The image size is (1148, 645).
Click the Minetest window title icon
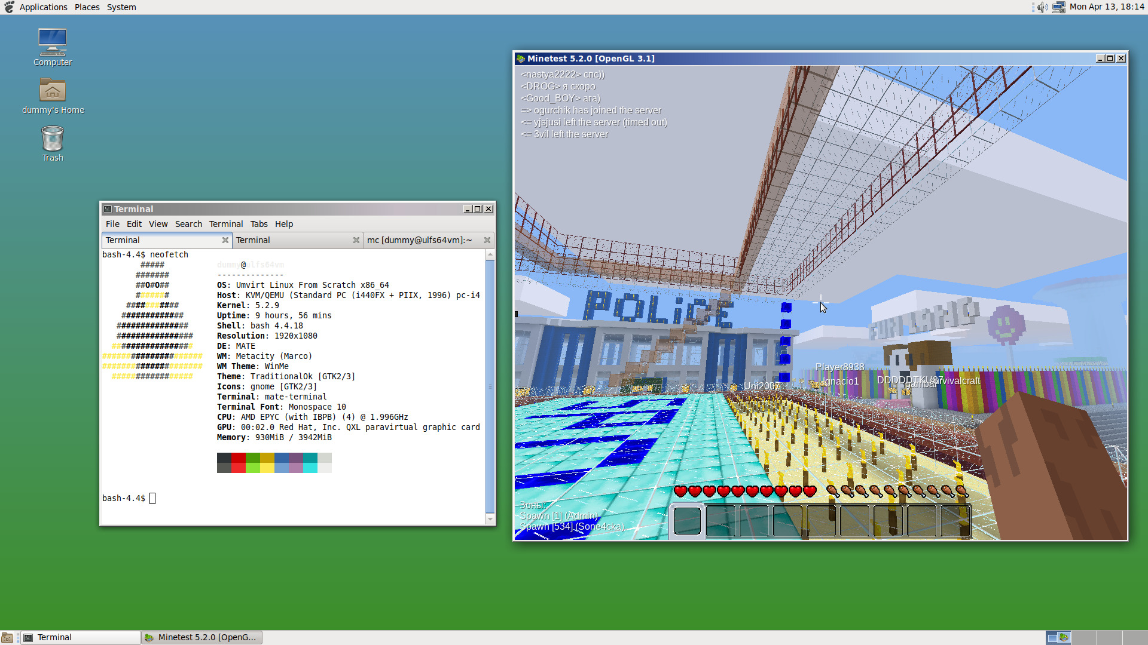pyautogui.click(x=521, y=59)
